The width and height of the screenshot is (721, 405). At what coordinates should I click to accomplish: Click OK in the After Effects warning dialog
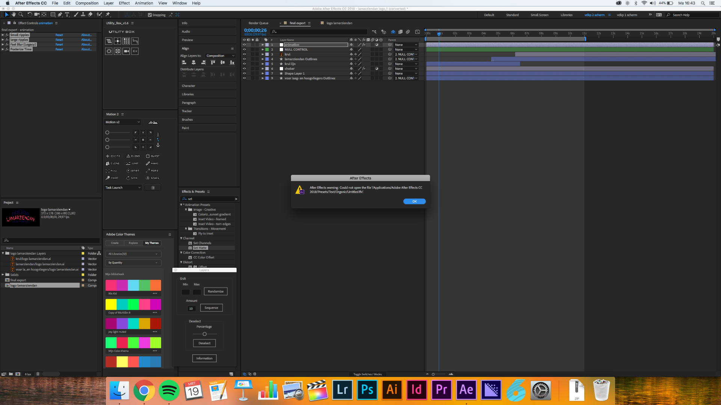point(414,201)
